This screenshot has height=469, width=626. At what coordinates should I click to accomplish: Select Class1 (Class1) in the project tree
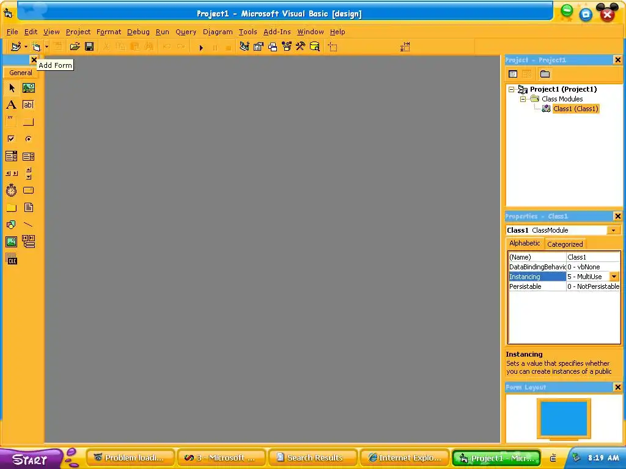click(576, 109)
